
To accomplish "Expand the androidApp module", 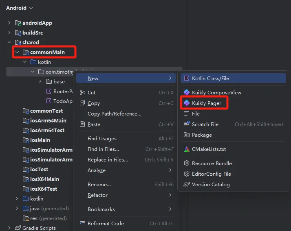I will click(x=9, y=23).
